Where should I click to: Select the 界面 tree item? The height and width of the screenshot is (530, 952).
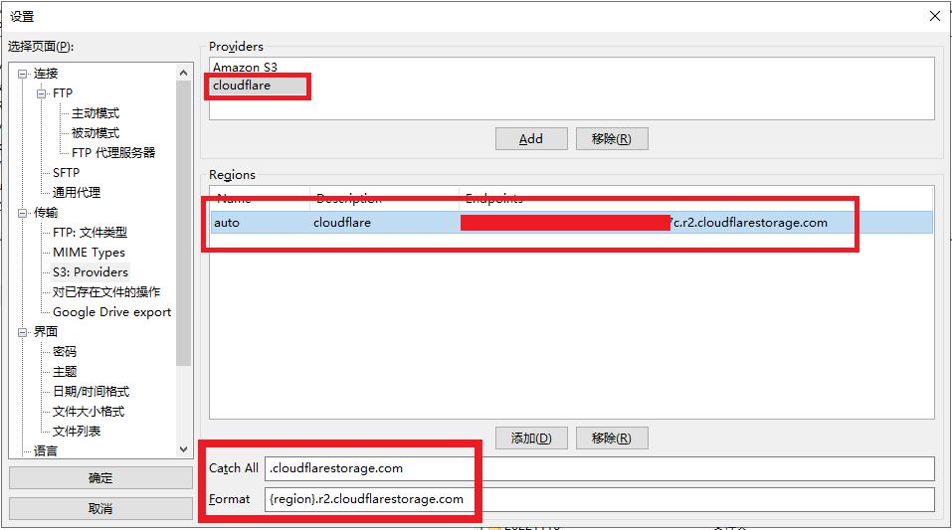click(x=46, y=331)
